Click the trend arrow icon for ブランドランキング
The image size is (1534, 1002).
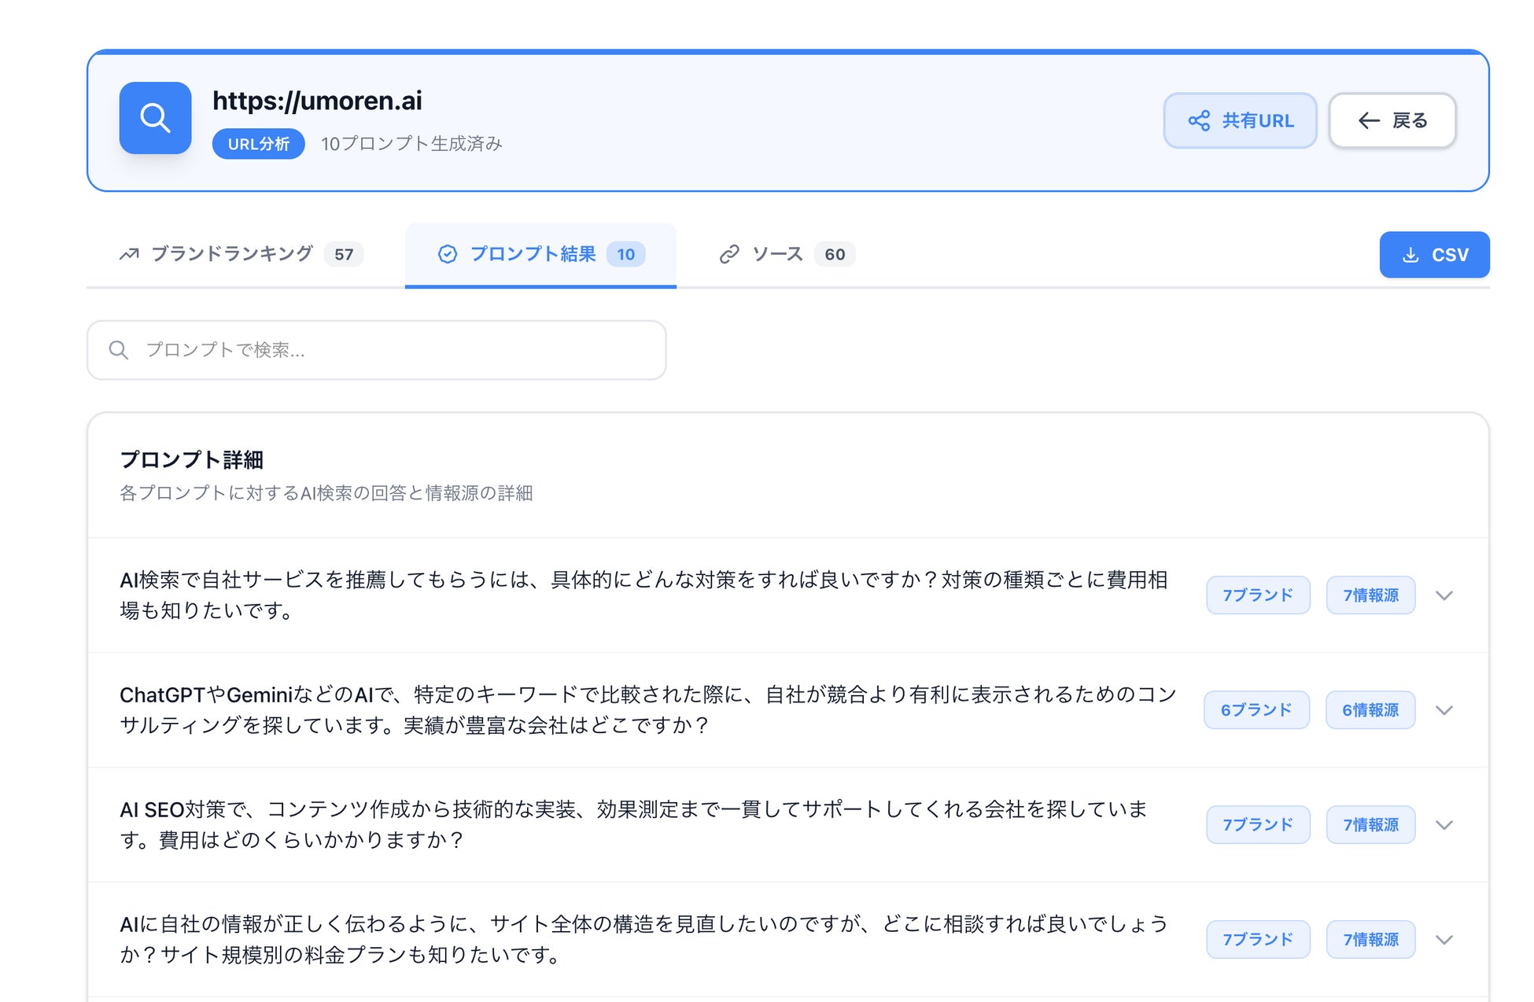129,254
